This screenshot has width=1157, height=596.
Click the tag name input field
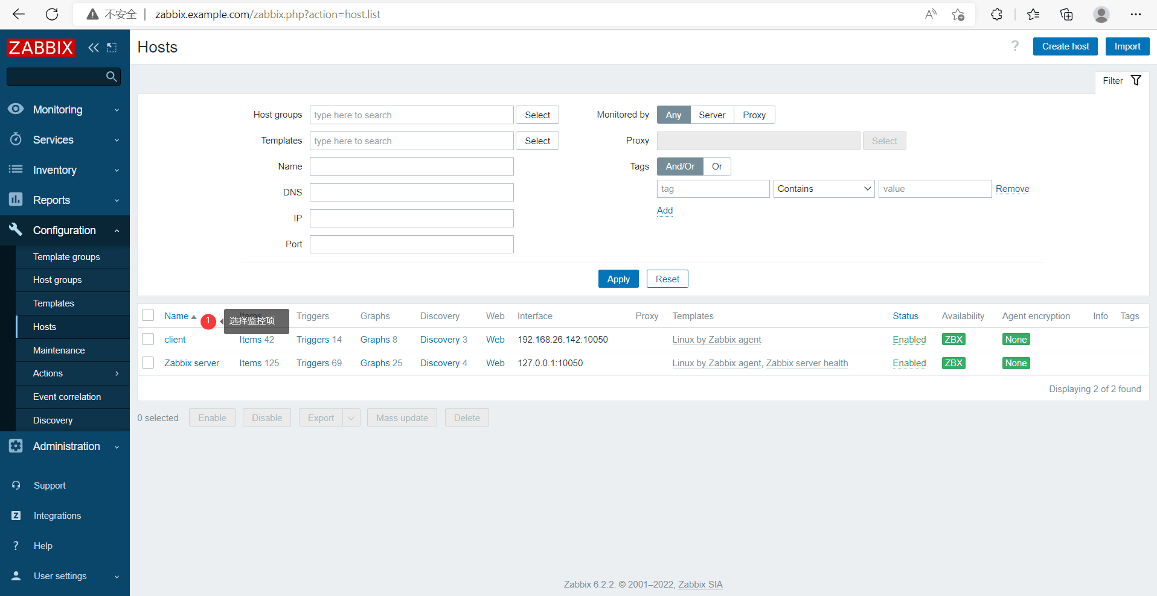713,189
